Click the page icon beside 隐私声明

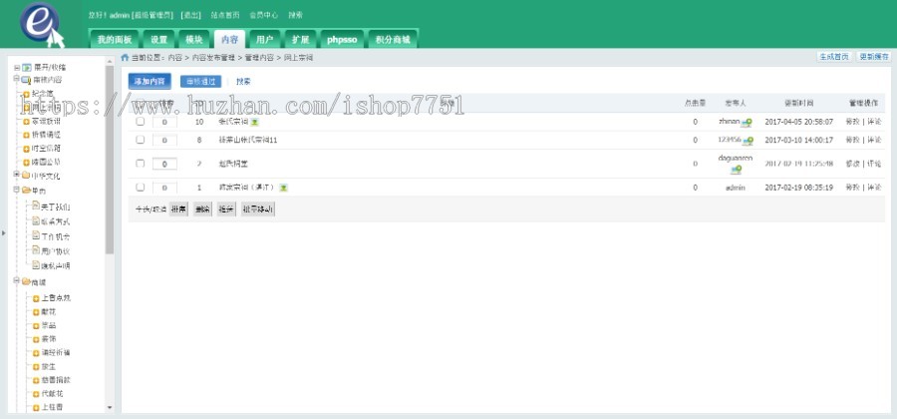tap(36, 265)
